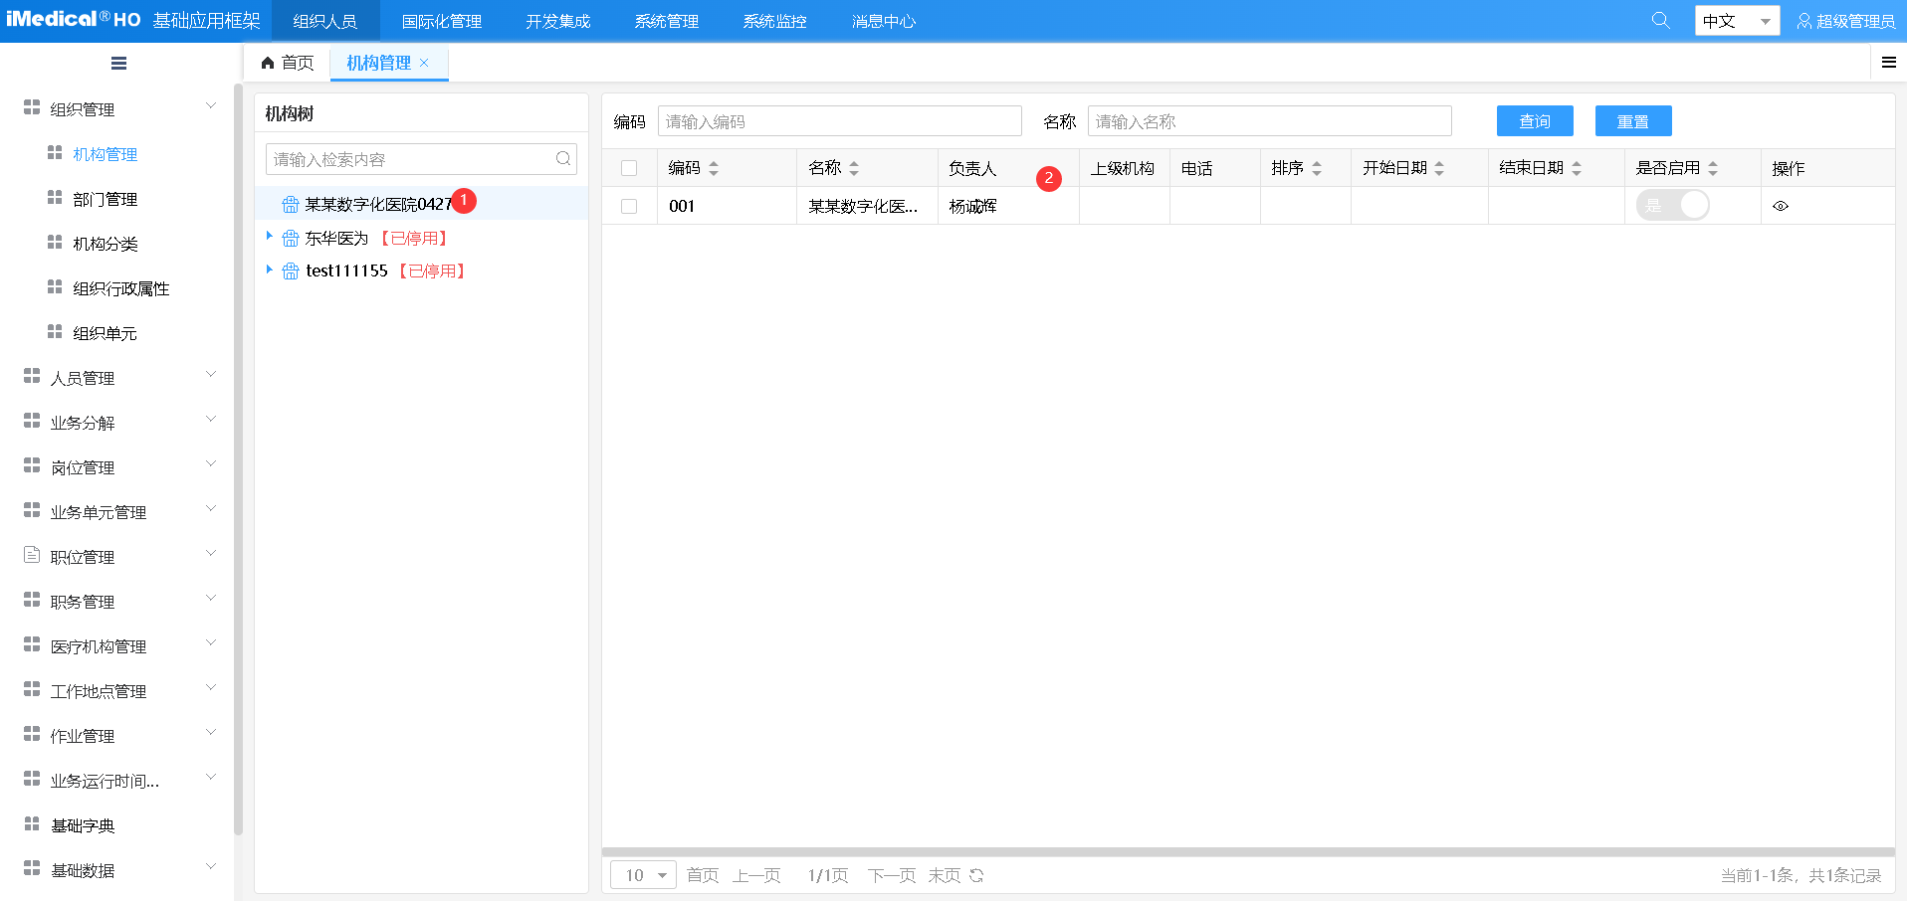Open the 系统管理 top menu
1907x901 pixels.
click(x=666, y=21)
